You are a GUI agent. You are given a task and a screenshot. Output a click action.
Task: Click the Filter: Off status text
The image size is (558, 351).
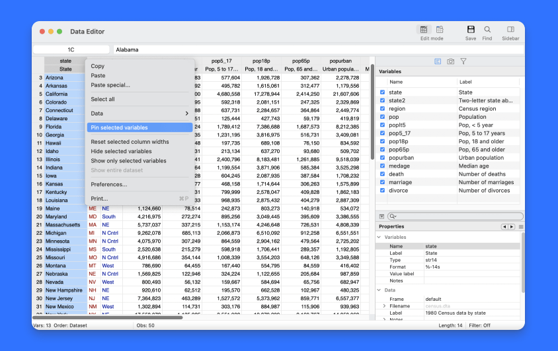click(479, 325)
